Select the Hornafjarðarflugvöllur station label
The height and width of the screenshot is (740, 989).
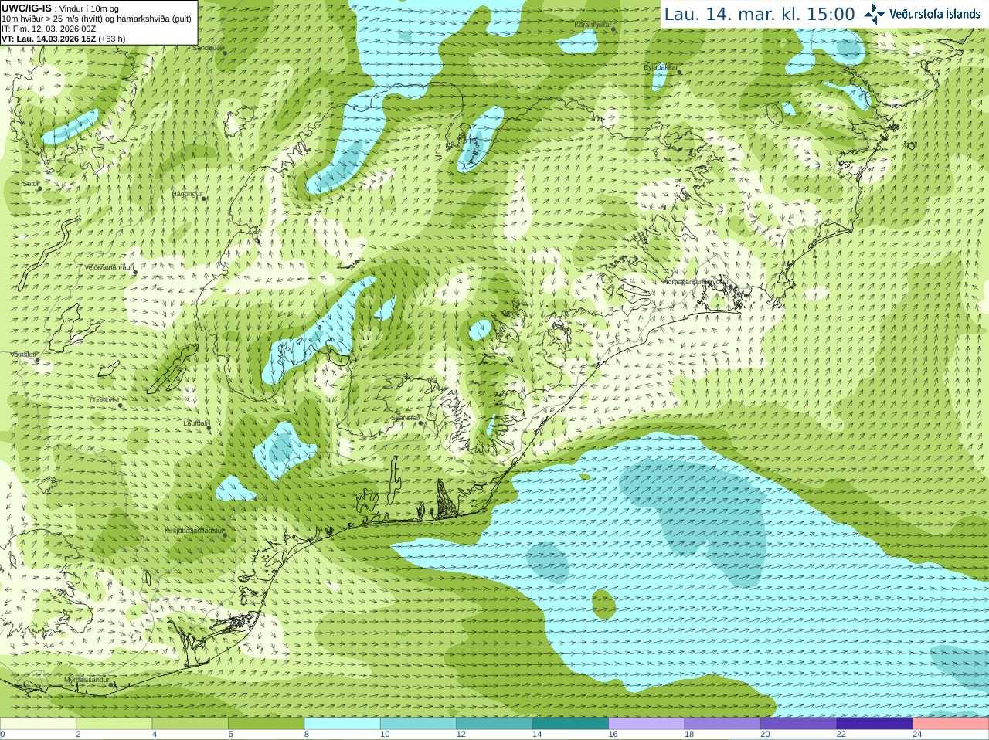(695, 282)
